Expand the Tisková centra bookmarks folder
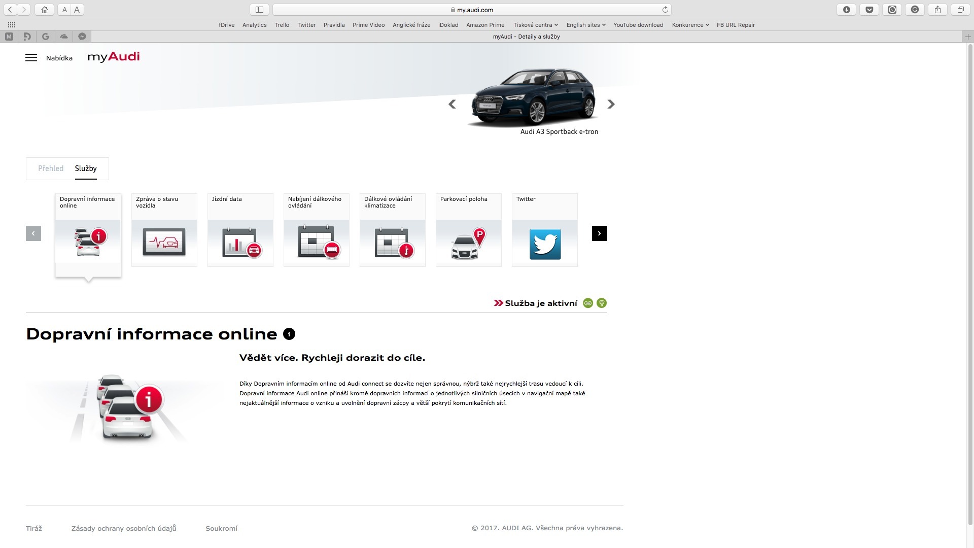Screen dimensions: 974x548 (x=535, y=25)
